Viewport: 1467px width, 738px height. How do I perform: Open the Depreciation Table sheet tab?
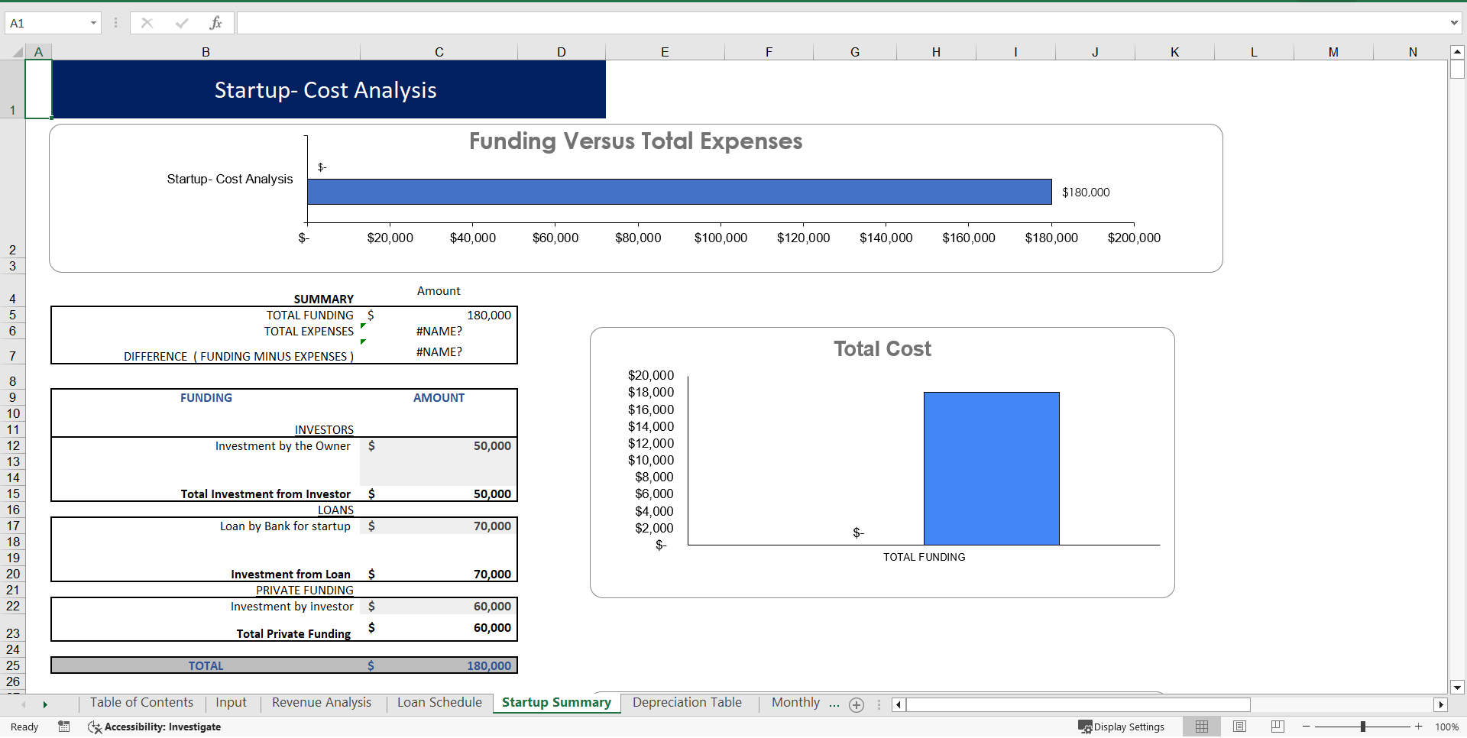point(687,703)
